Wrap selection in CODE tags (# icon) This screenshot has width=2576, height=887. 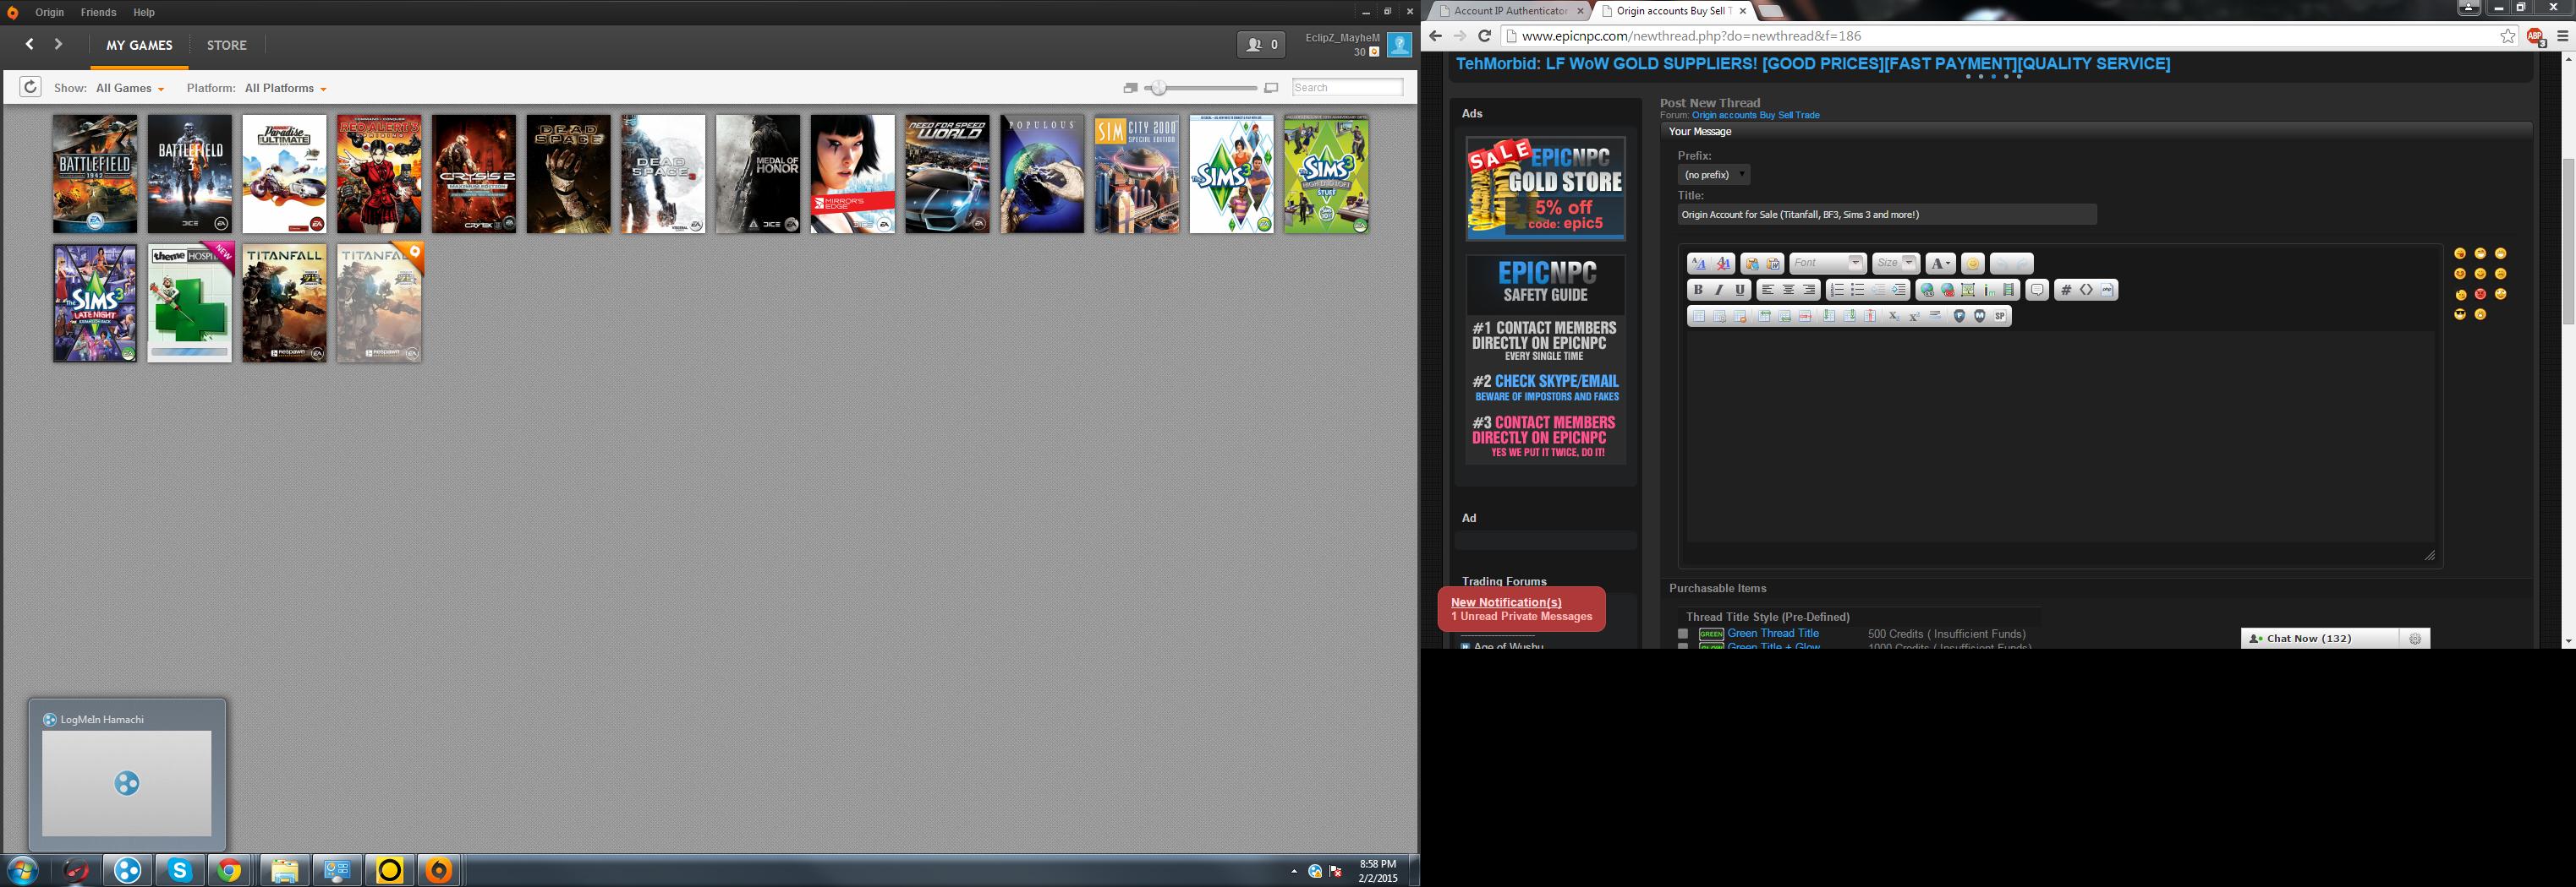pyautogui.click(x=2066, y=290)
